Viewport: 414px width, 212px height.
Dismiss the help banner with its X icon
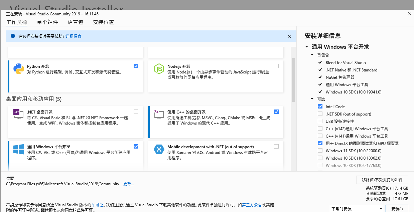point(289,36)
